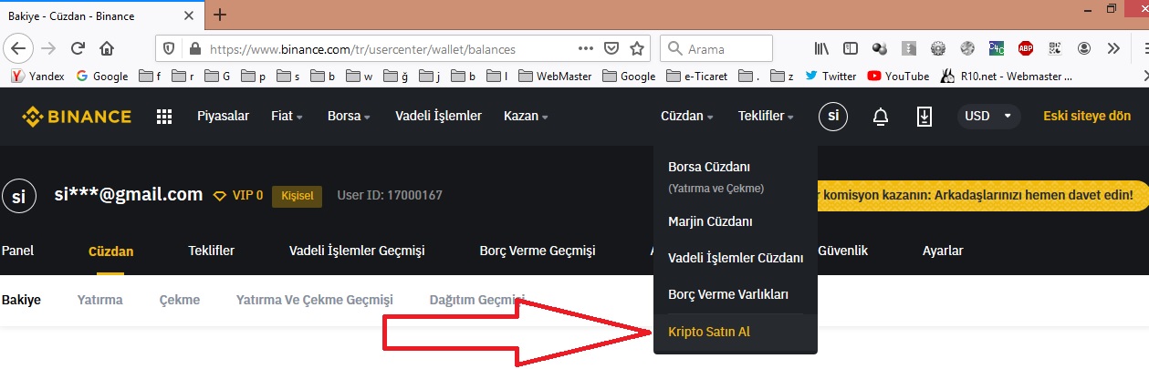Open the Firefox account icon

point(1084,48)
